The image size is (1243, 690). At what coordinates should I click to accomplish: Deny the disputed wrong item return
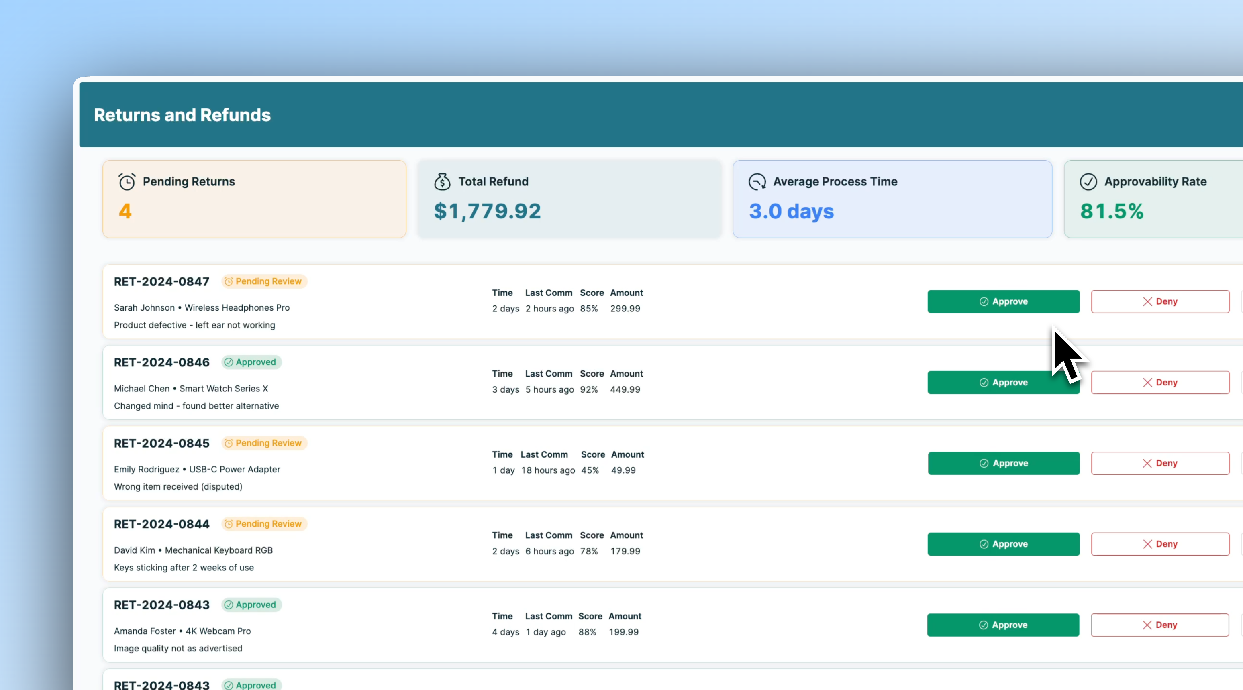1160,463
